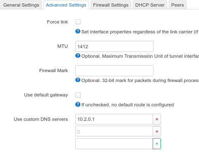Click the Use custom DNS servers label
Viewport: 199px width, 155px height.
[41, 119]
